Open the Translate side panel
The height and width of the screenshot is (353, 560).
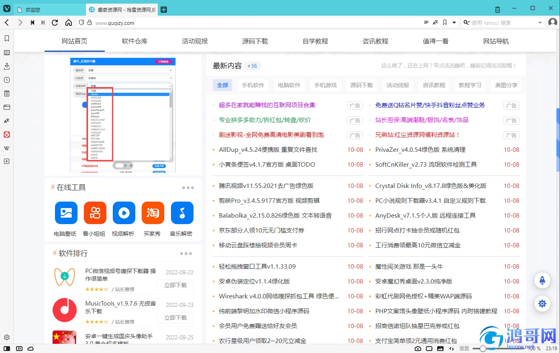(x=7, y=121)
